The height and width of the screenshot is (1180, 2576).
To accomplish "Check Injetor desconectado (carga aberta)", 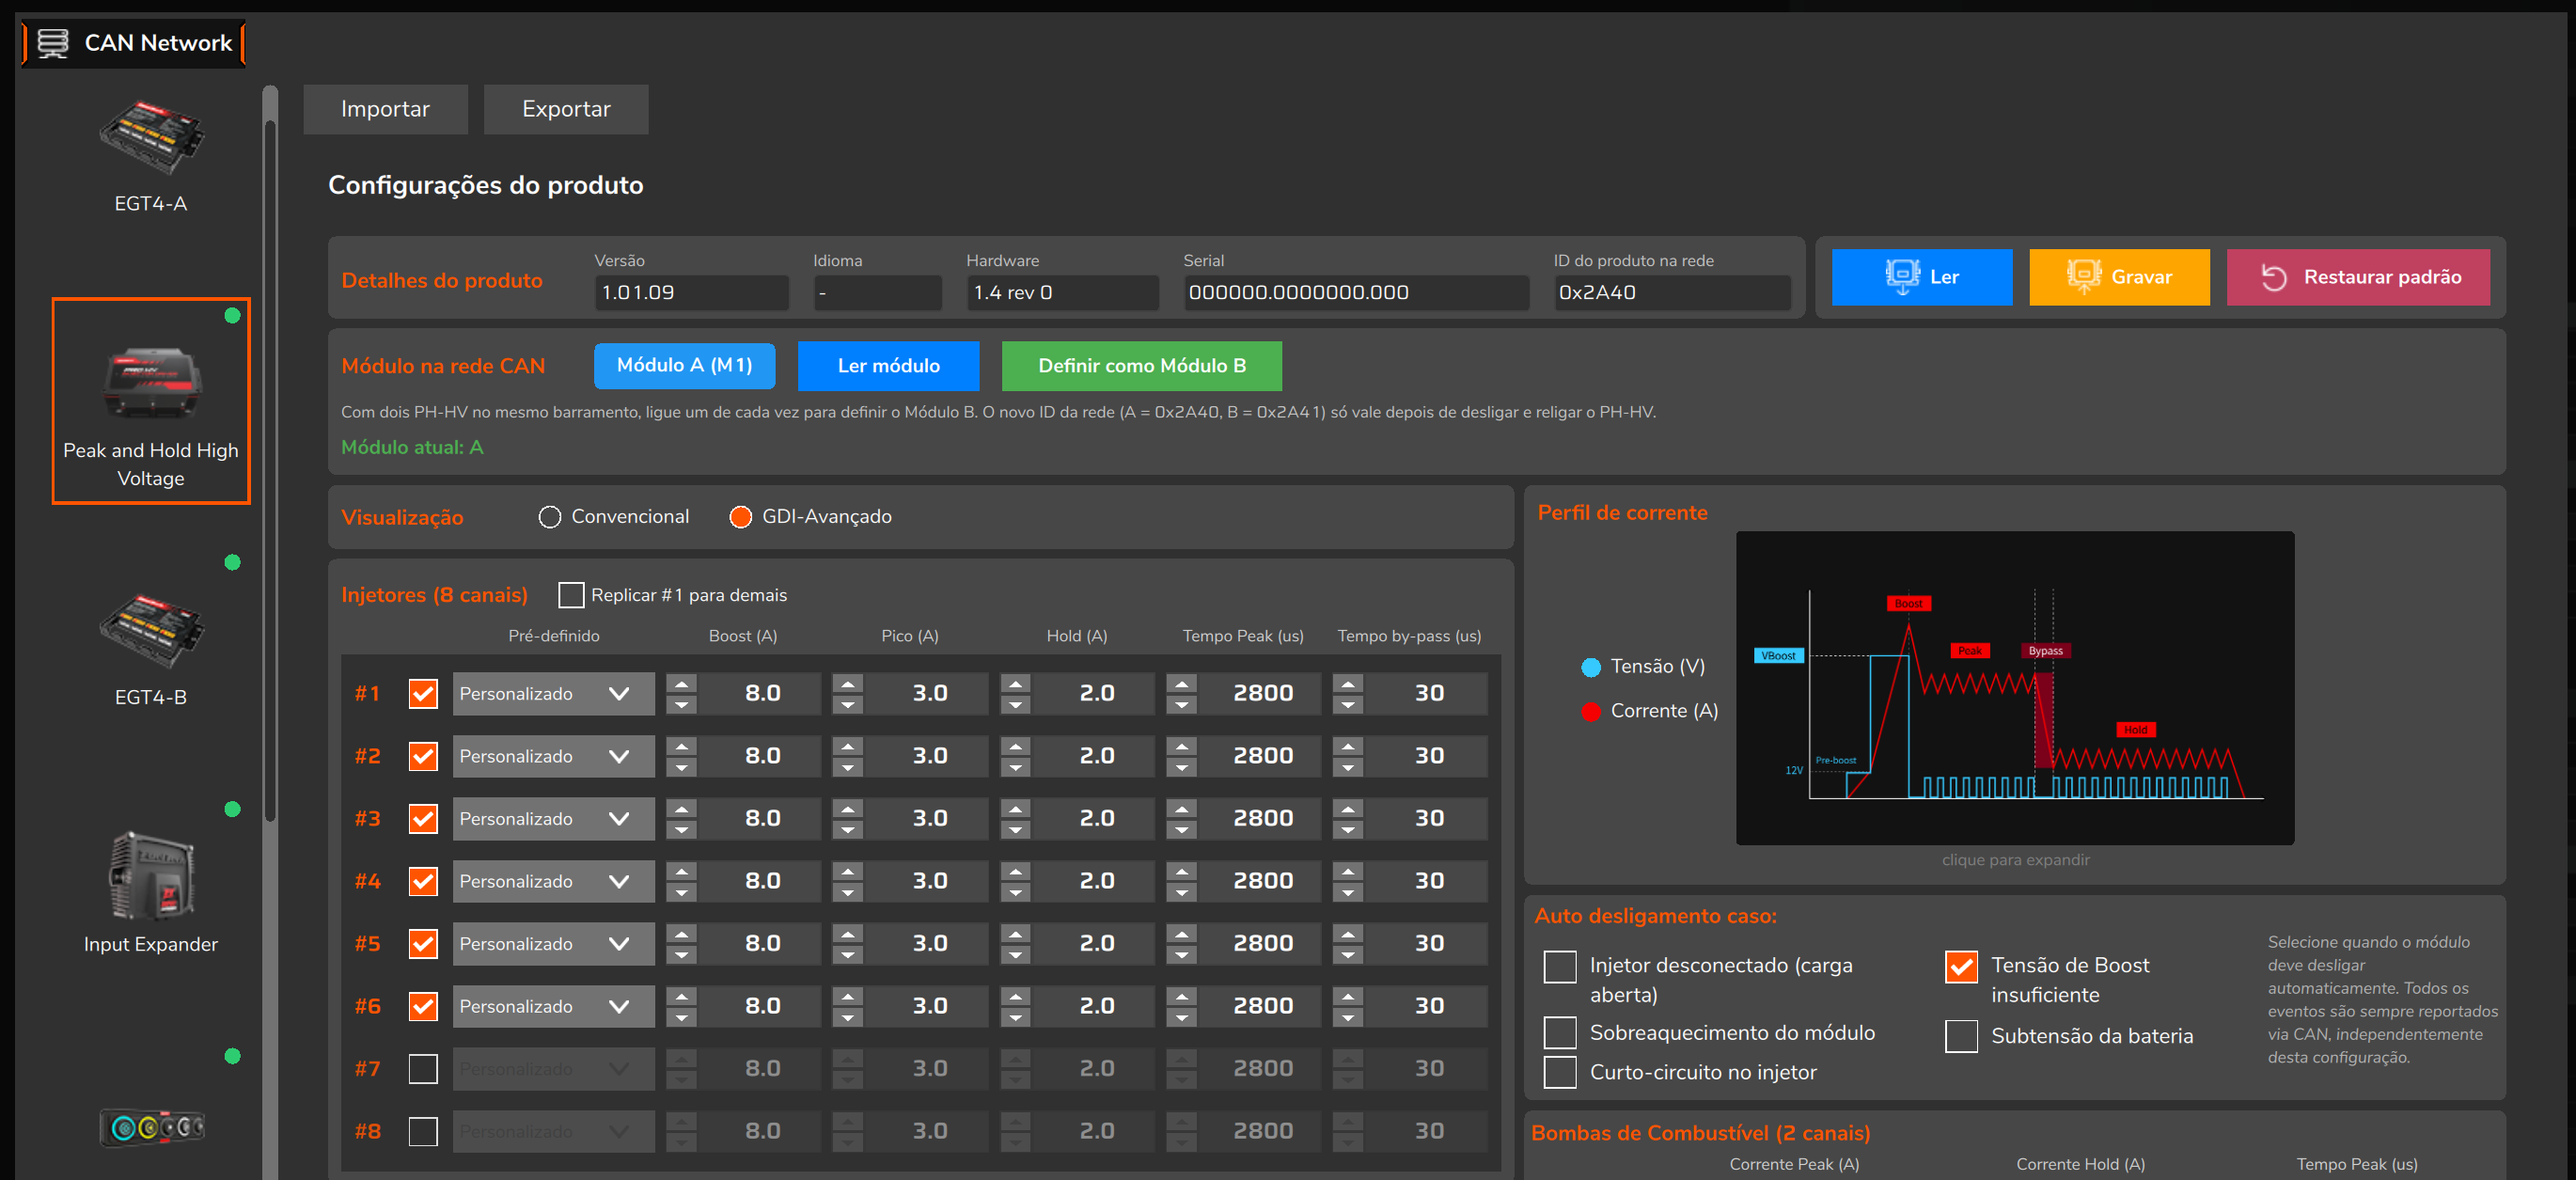I will pyautogui.click(x=1560, y=966).
